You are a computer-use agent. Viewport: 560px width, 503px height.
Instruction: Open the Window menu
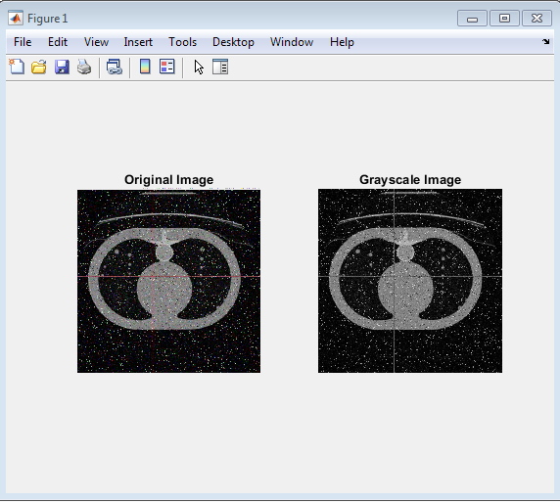(x=292, y=42)
